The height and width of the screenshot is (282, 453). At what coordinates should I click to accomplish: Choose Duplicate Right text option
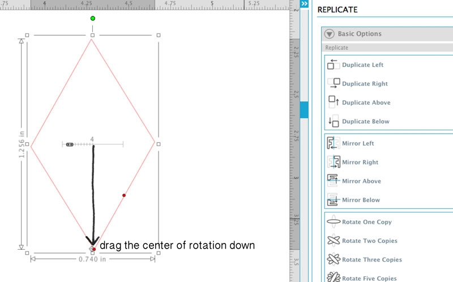click(x=365, y=83)
